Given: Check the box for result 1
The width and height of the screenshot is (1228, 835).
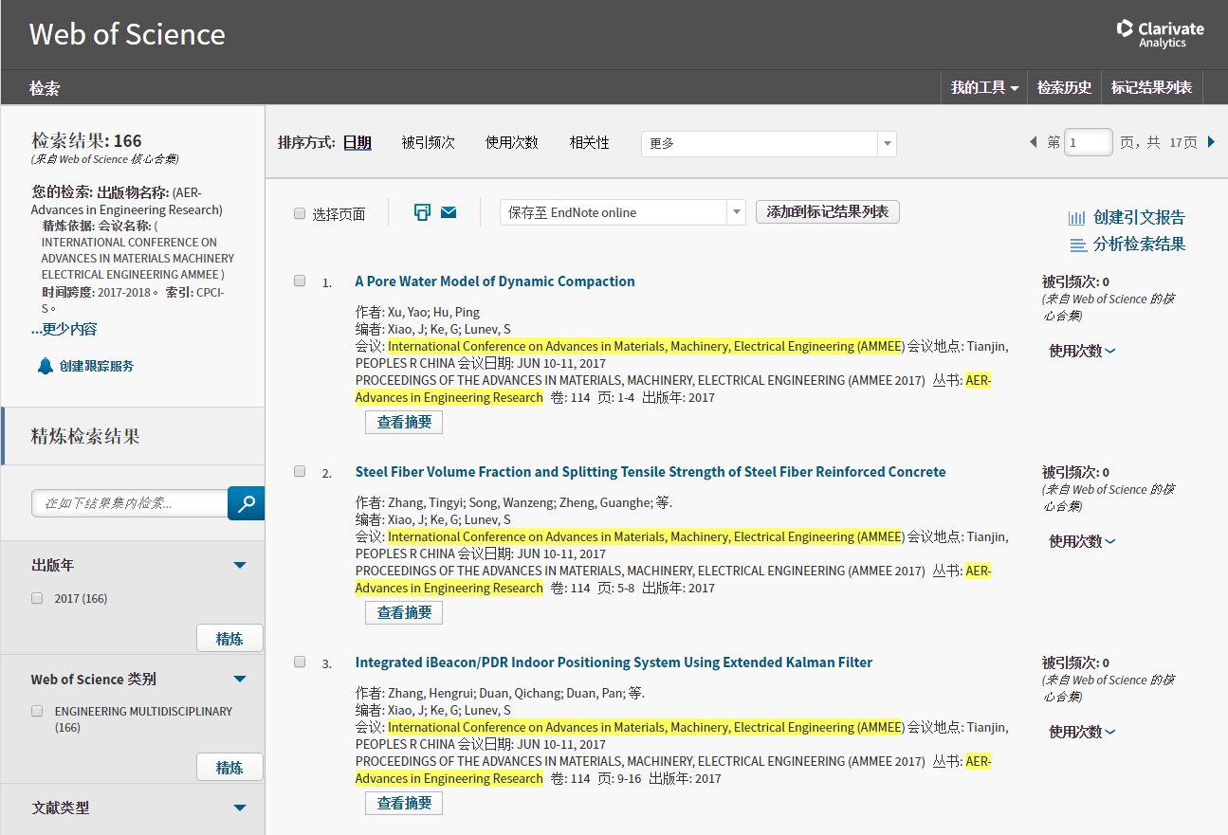Looking at the screenshot, I should click(x=300, y=281).
